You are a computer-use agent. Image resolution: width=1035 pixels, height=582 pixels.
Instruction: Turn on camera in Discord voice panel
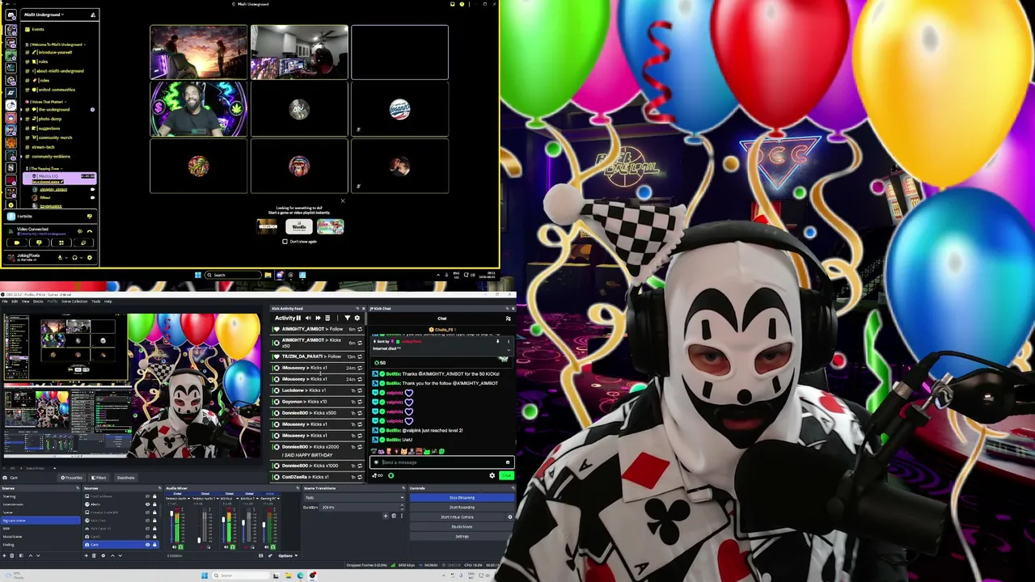coord(17,242)
